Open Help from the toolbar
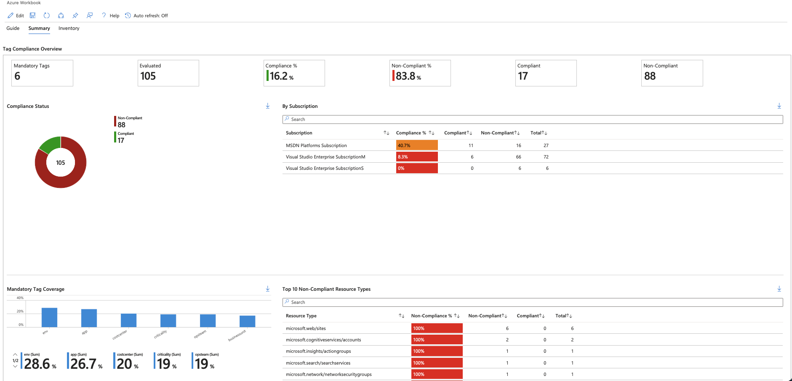 110,16
